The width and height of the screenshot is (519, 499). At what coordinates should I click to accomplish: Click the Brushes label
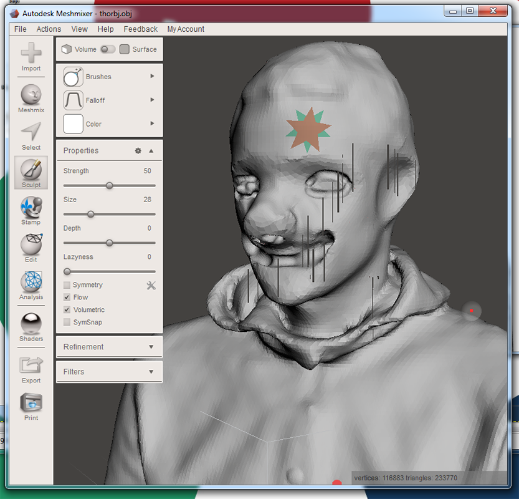tap(98, 77)
